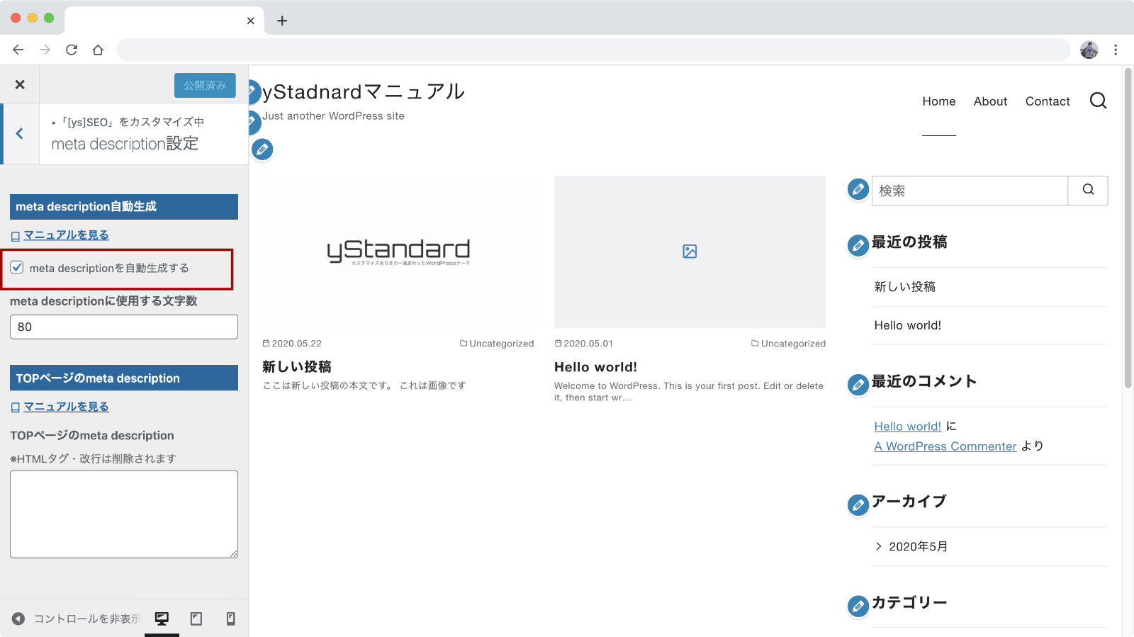Open header search magnifier icon
Viewport: 1134px width, 637px height.
point(1098,101)
